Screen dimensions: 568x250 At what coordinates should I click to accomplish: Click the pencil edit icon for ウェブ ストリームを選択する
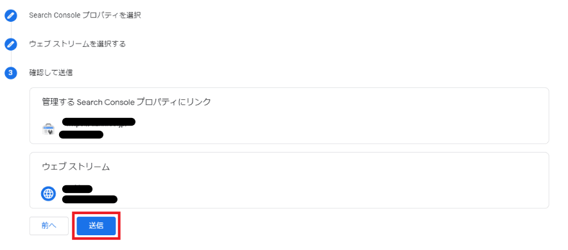(x=11, y=44)
